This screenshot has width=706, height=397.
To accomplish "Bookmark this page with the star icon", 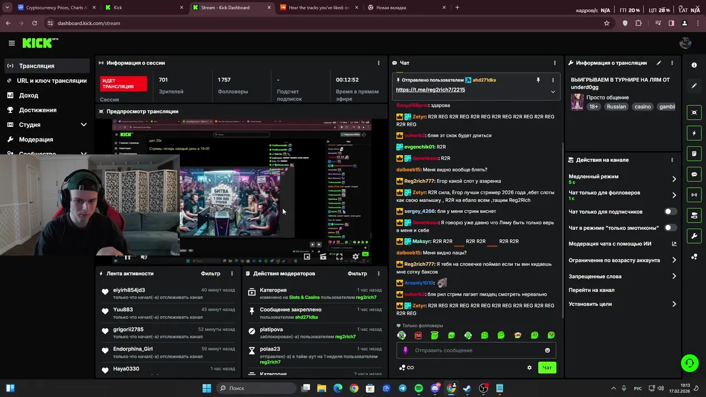I will pyautogui.click(x=607, y=23).
